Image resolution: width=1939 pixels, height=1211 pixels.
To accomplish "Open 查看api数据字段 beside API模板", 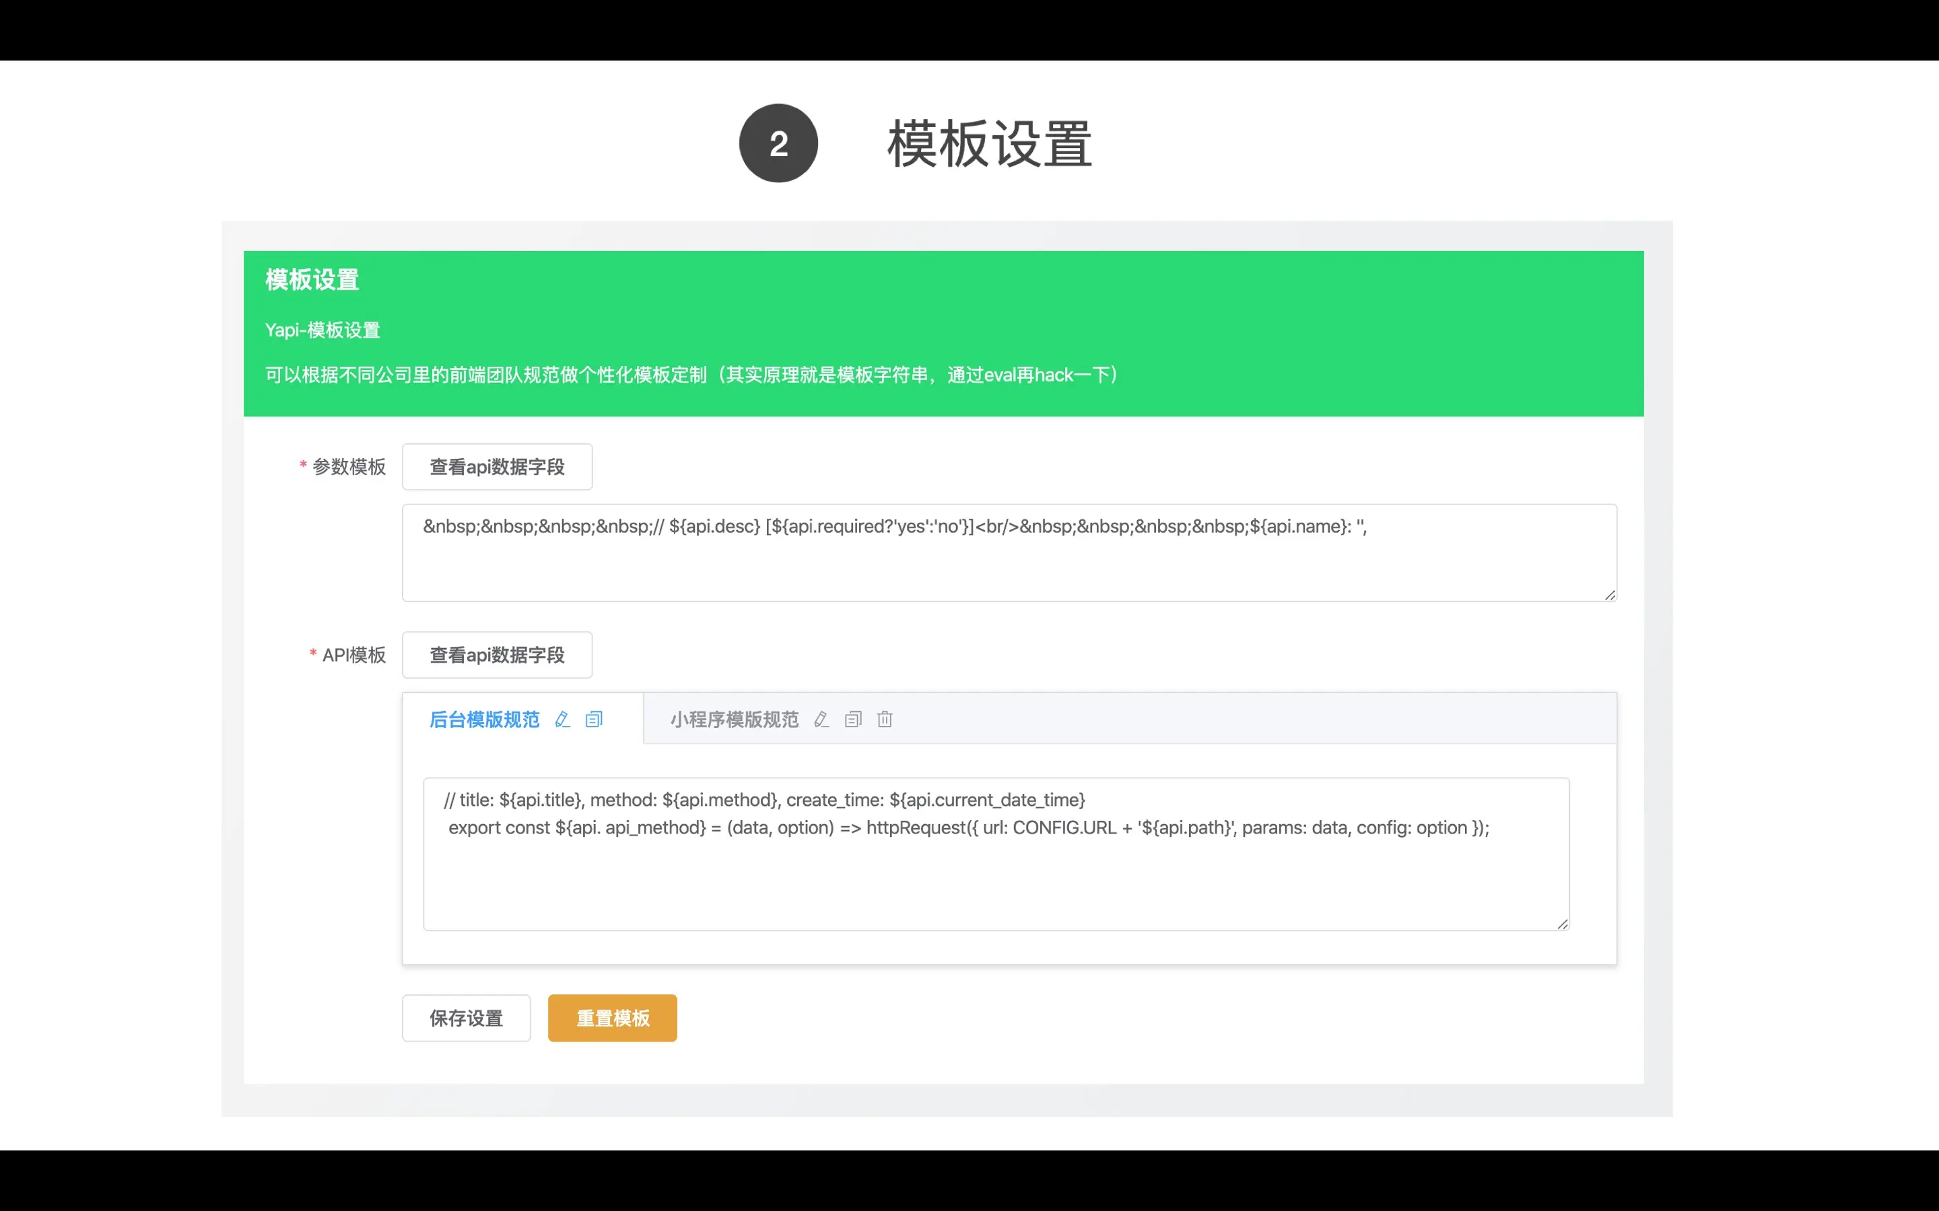I will [x=497, y=655].
